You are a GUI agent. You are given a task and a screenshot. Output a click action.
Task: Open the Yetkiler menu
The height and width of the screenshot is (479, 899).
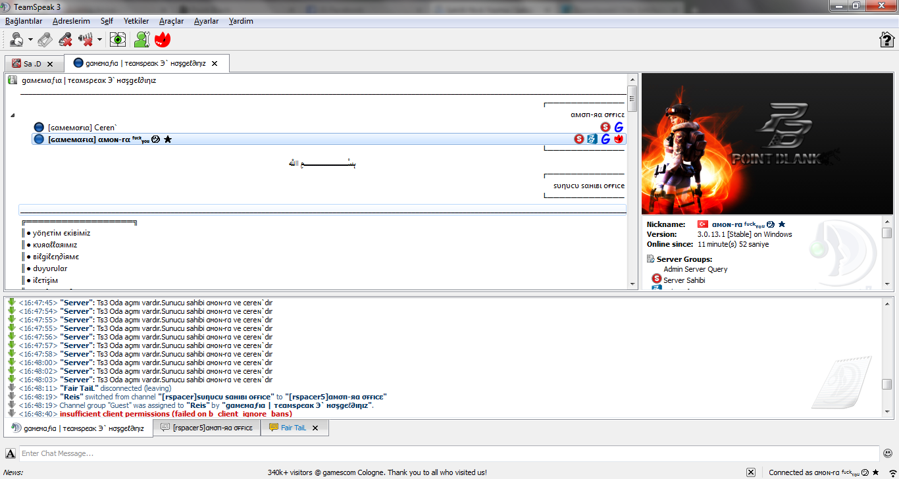point(136,21)
